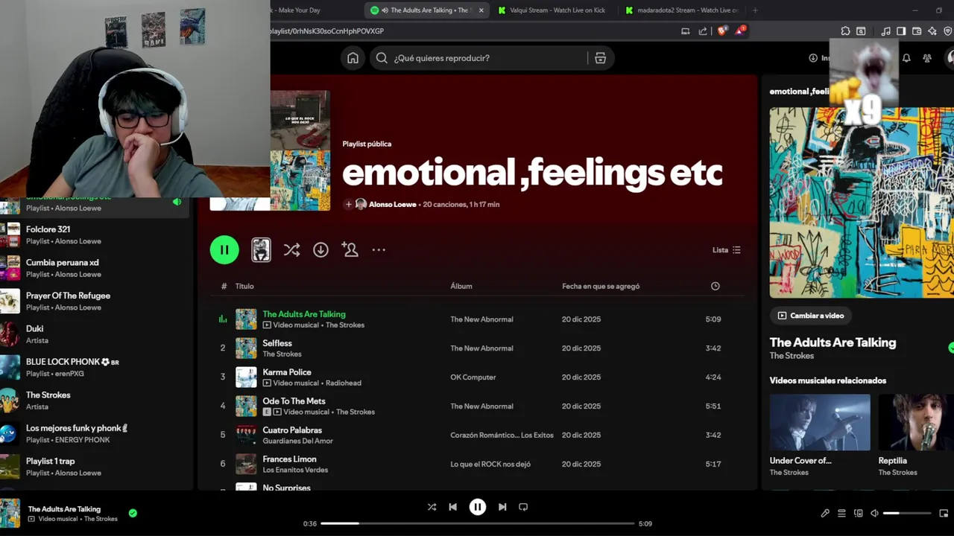Sort by the 'Álbum' column header
Screen dimensions: 954x536
point(461,286)
